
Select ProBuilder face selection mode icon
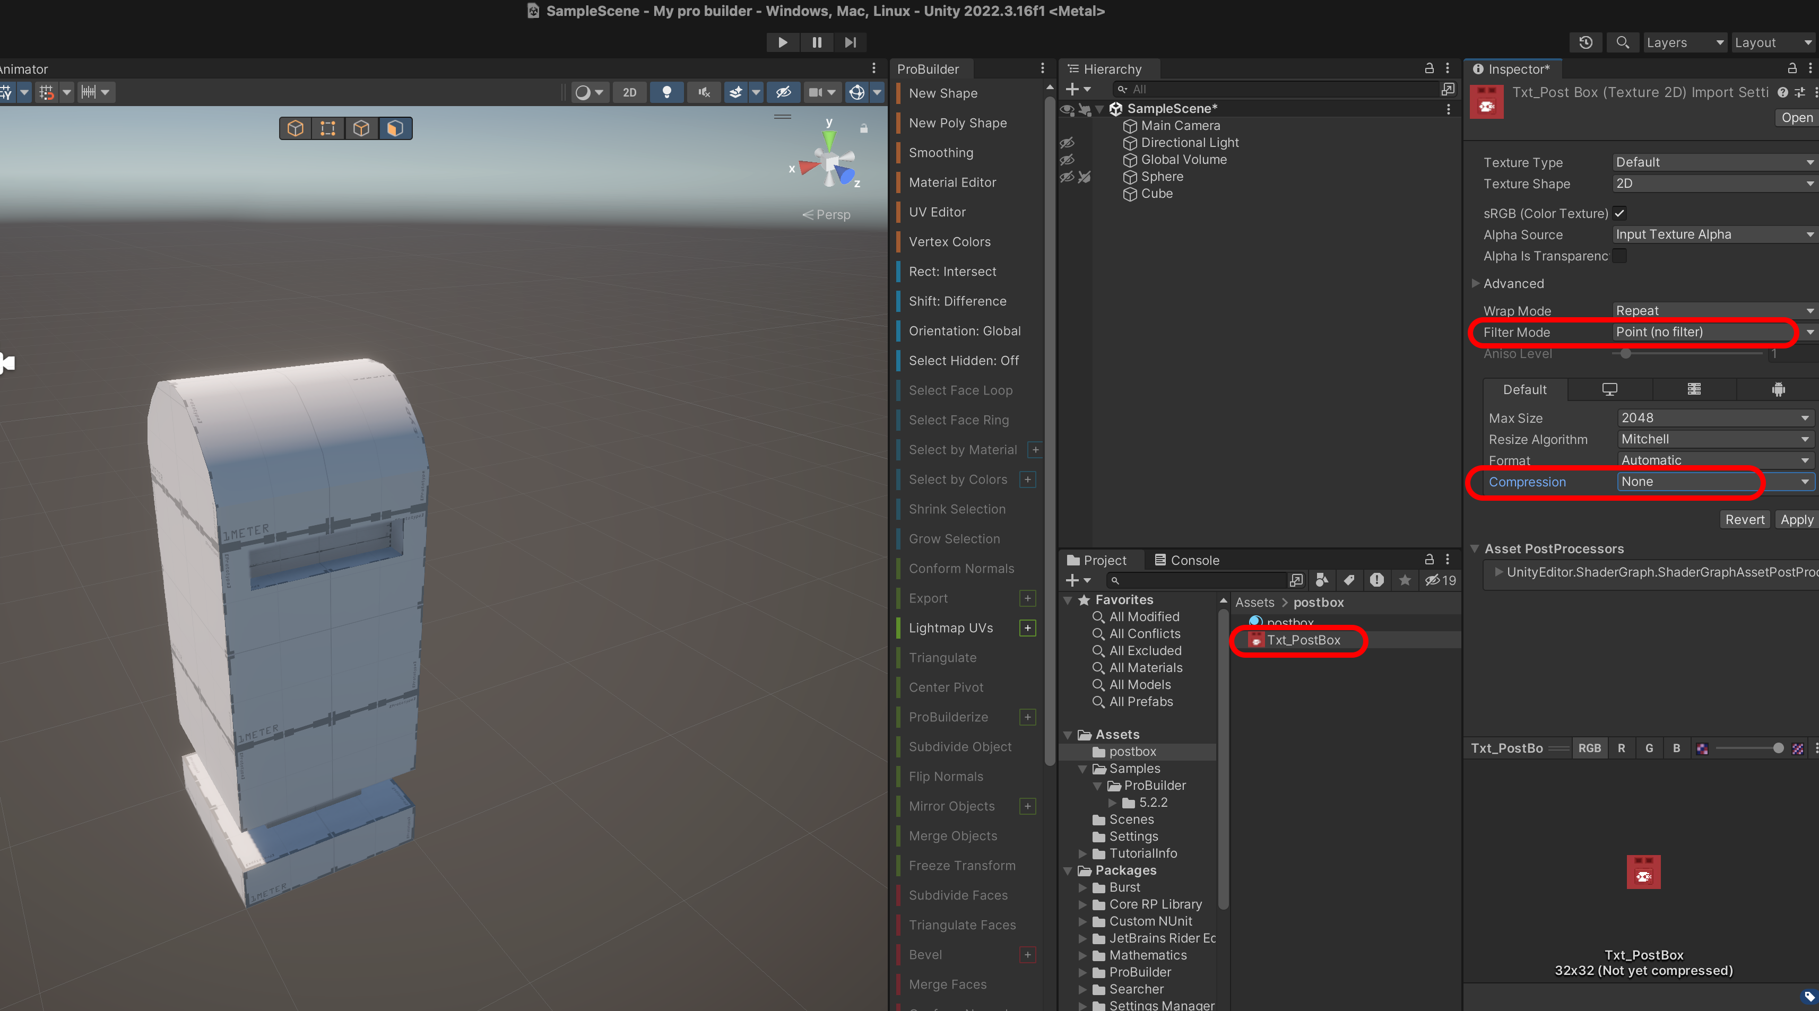tap(395, 128)
